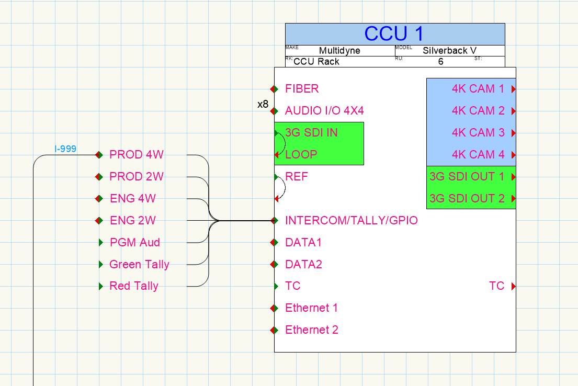This screenshot has height=386, width=578.
Task: Select the Green Tally input arrow
Action: click(101, 265)
